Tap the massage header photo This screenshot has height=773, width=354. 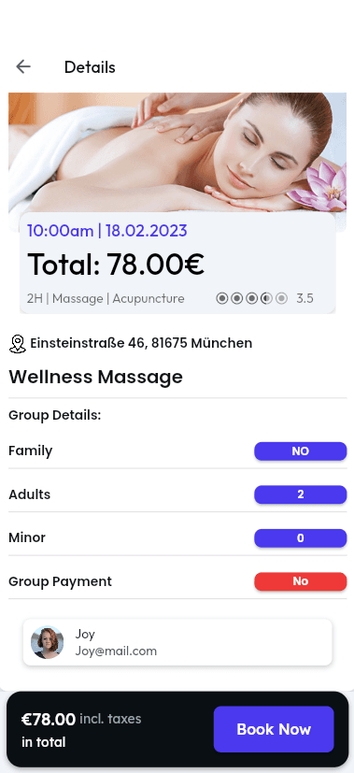click(177, 153)
